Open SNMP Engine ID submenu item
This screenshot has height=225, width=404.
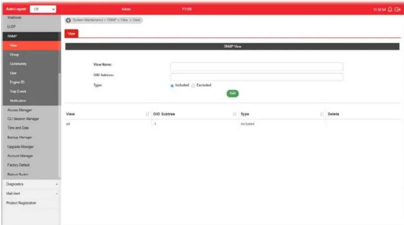(32, 82)
